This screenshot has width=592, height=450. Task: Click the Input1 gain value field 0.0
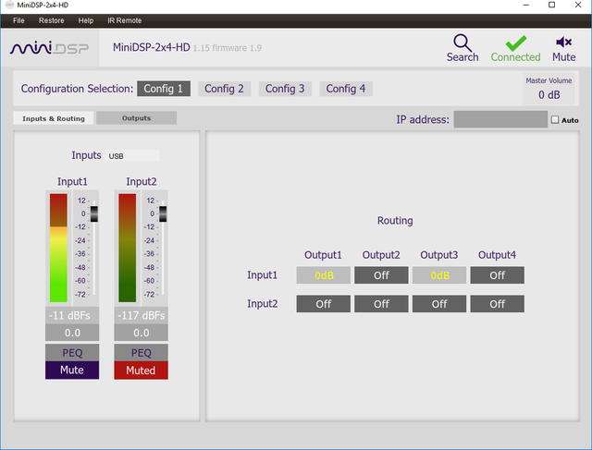[72, 333]
